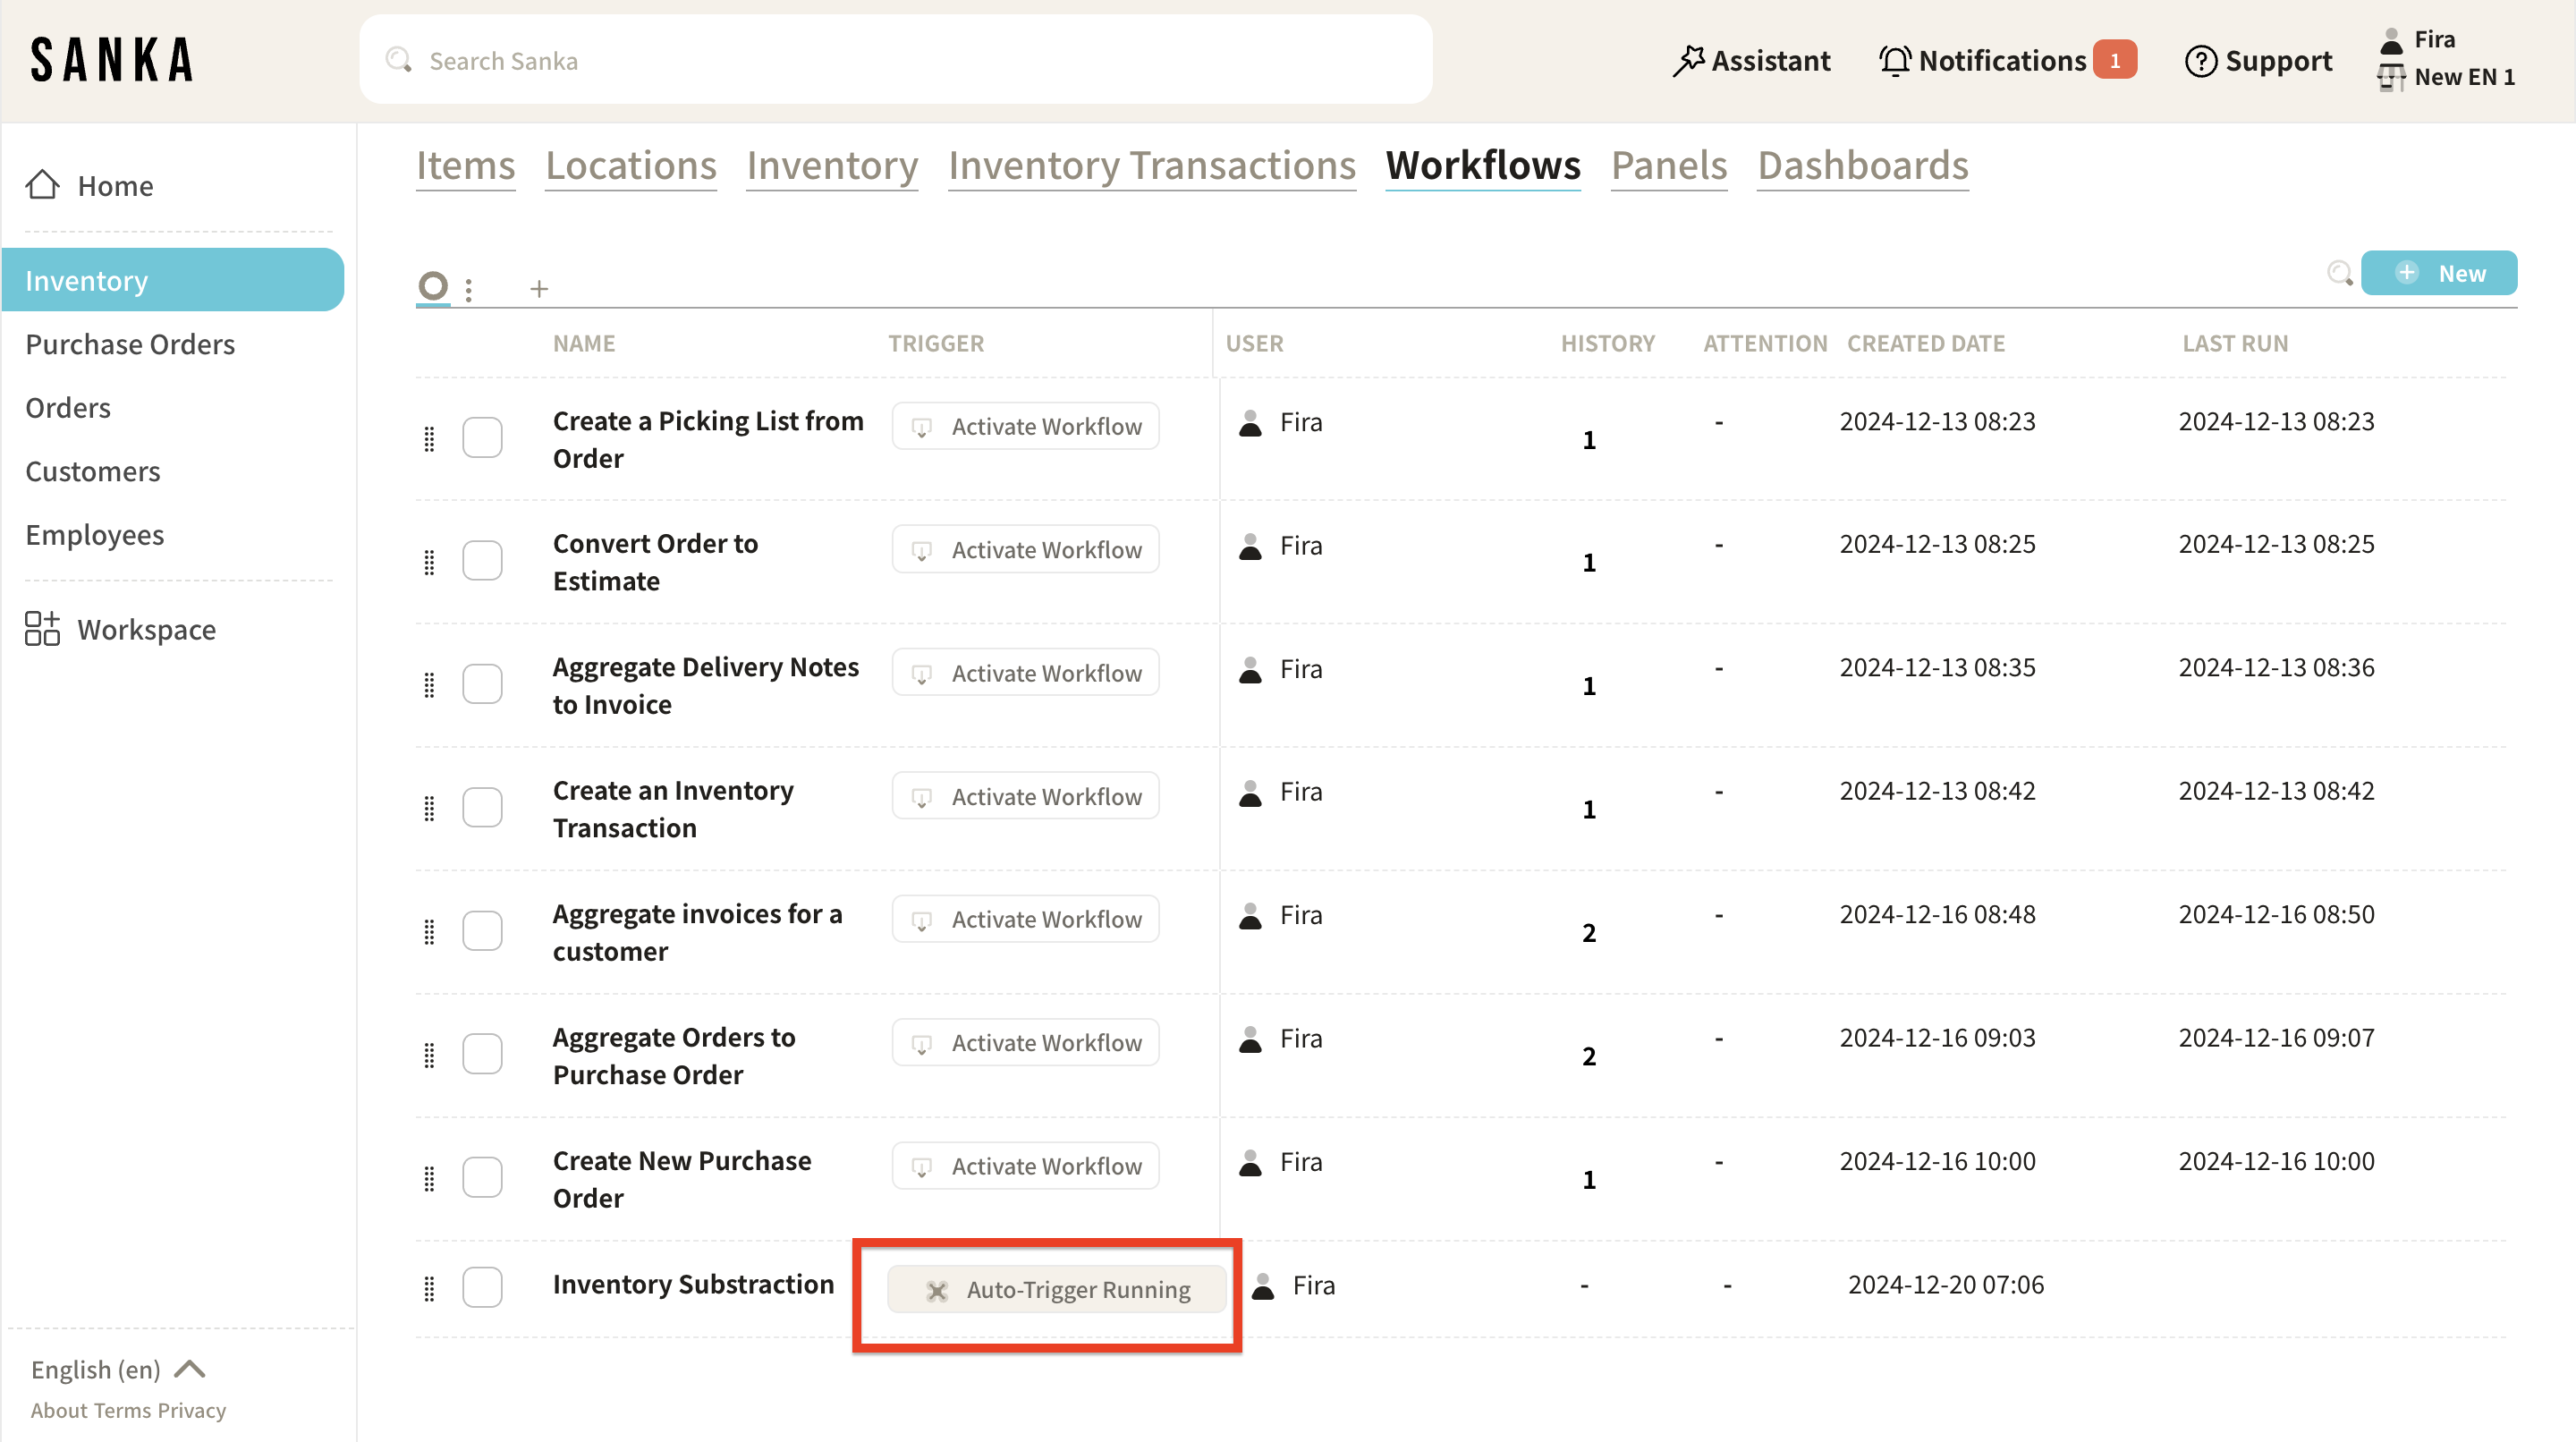Click the blue New workflow button
2576x1442 pixels.
[x=2438, y=273]
